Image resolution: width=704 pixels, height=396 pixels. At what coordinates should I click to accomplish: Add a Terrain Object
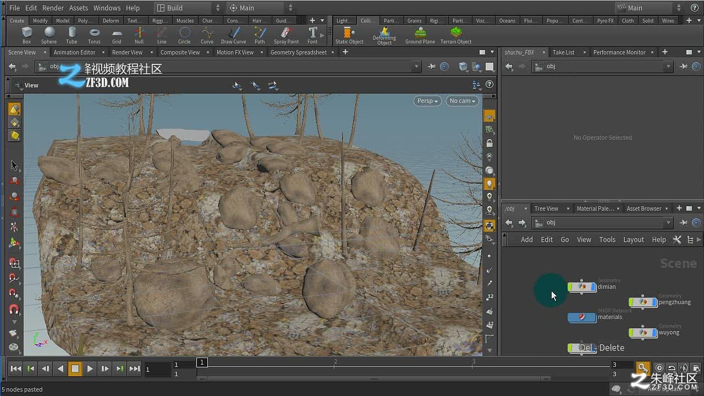[456, 36]
